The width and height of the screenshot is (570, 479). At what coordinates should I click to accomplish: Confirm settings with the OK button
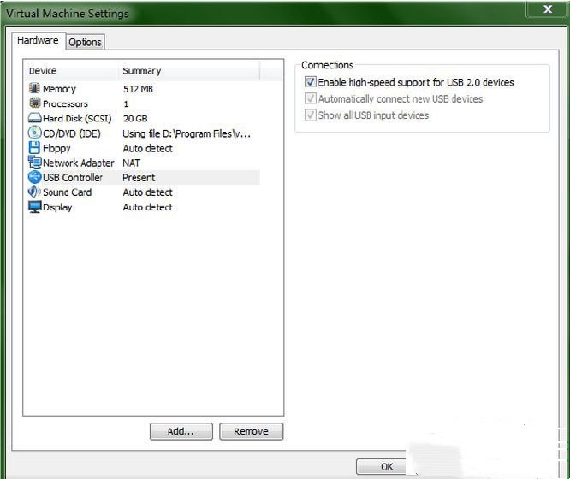tap(388, 467)
